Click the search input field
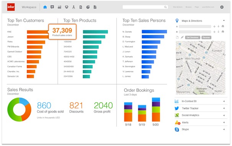Viewport: 232px width, 146px height. (145, 7)
